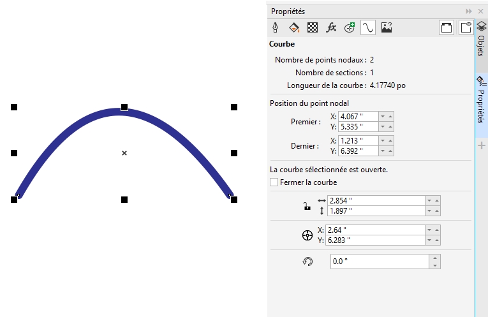Image resolution: width=488 pixels, height=317 pixels.
Task: Open the fx effects properties icon
Action: coord(331,27)
